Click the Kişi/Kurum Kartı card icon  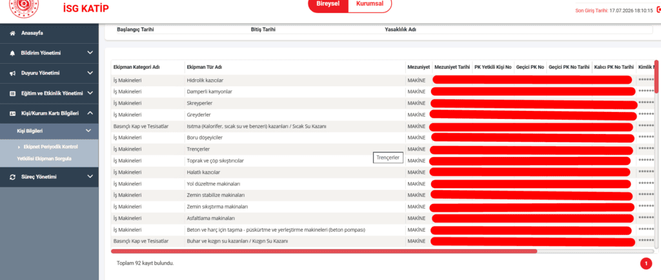[12, 113]
